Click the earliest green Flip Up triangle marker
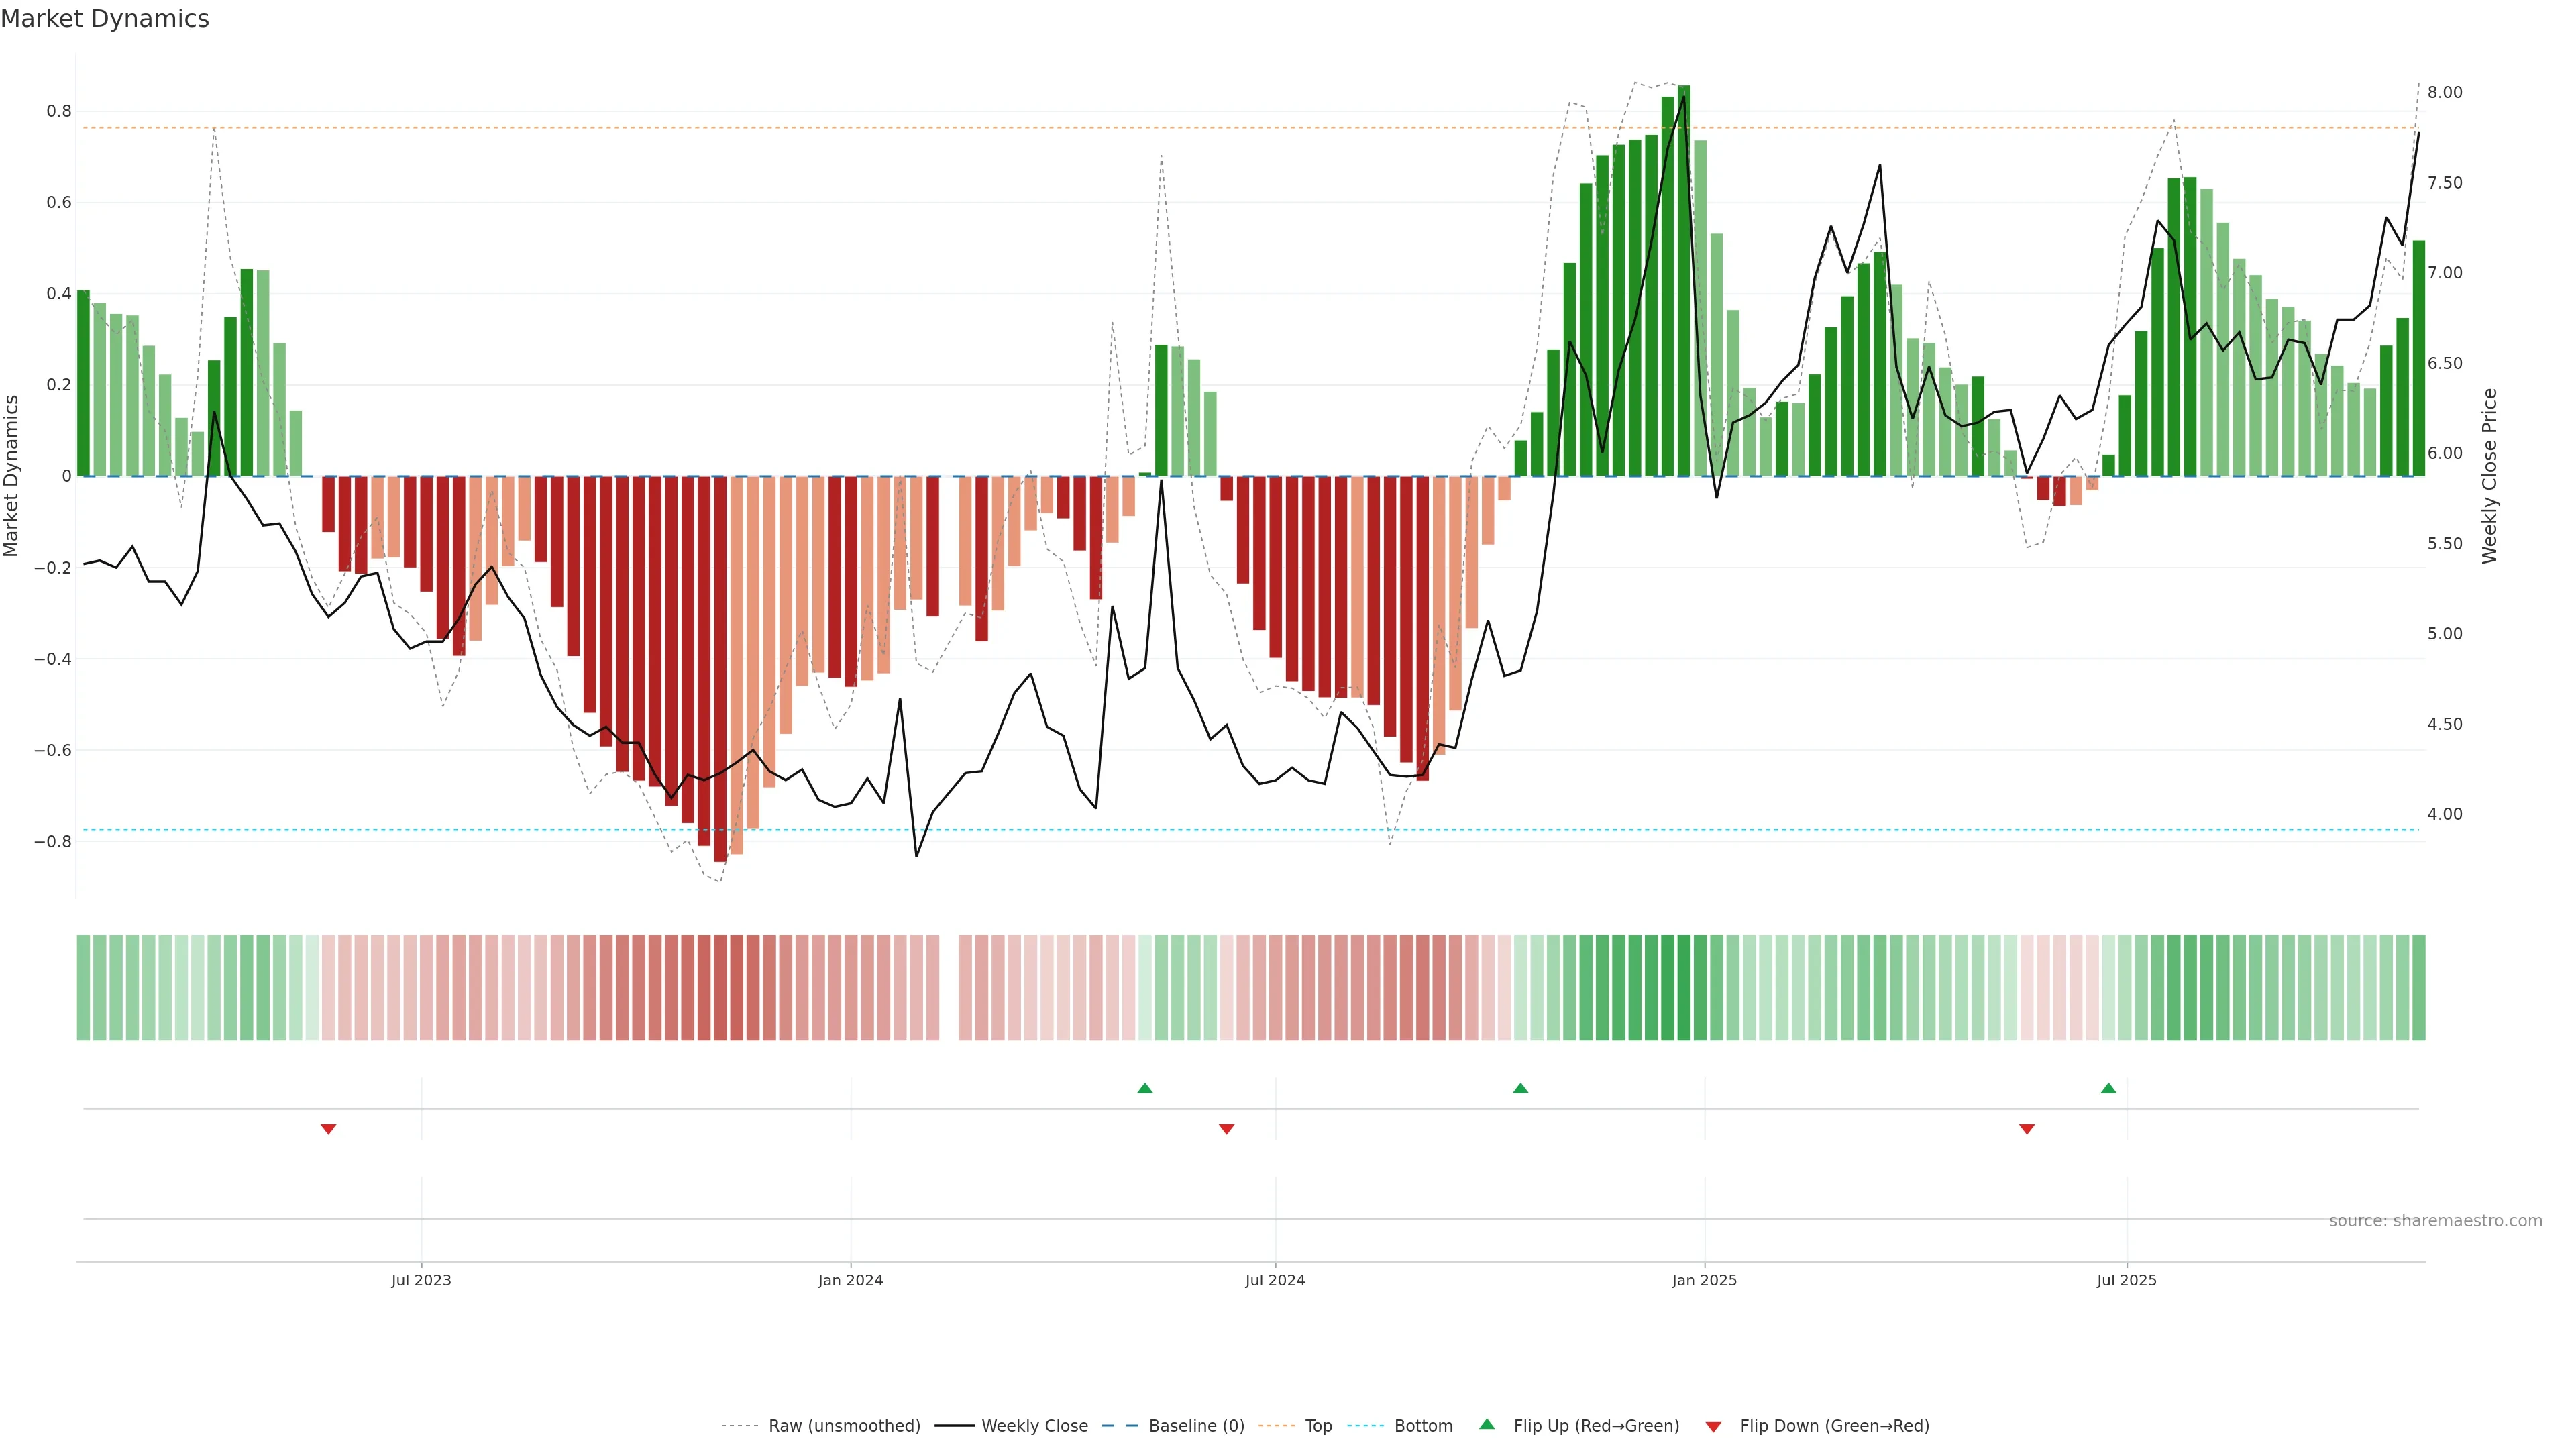 [1145, 1088]
